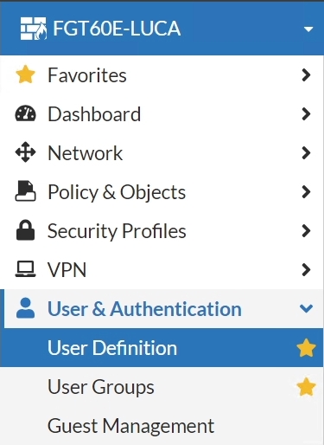
Task: Open the FGT60E-LUCA device dropdown arrow
Action: point(308,29)
